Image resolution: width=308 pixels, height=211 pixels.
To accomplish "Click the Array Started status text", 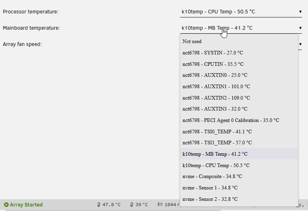I will tap(26, 205).
